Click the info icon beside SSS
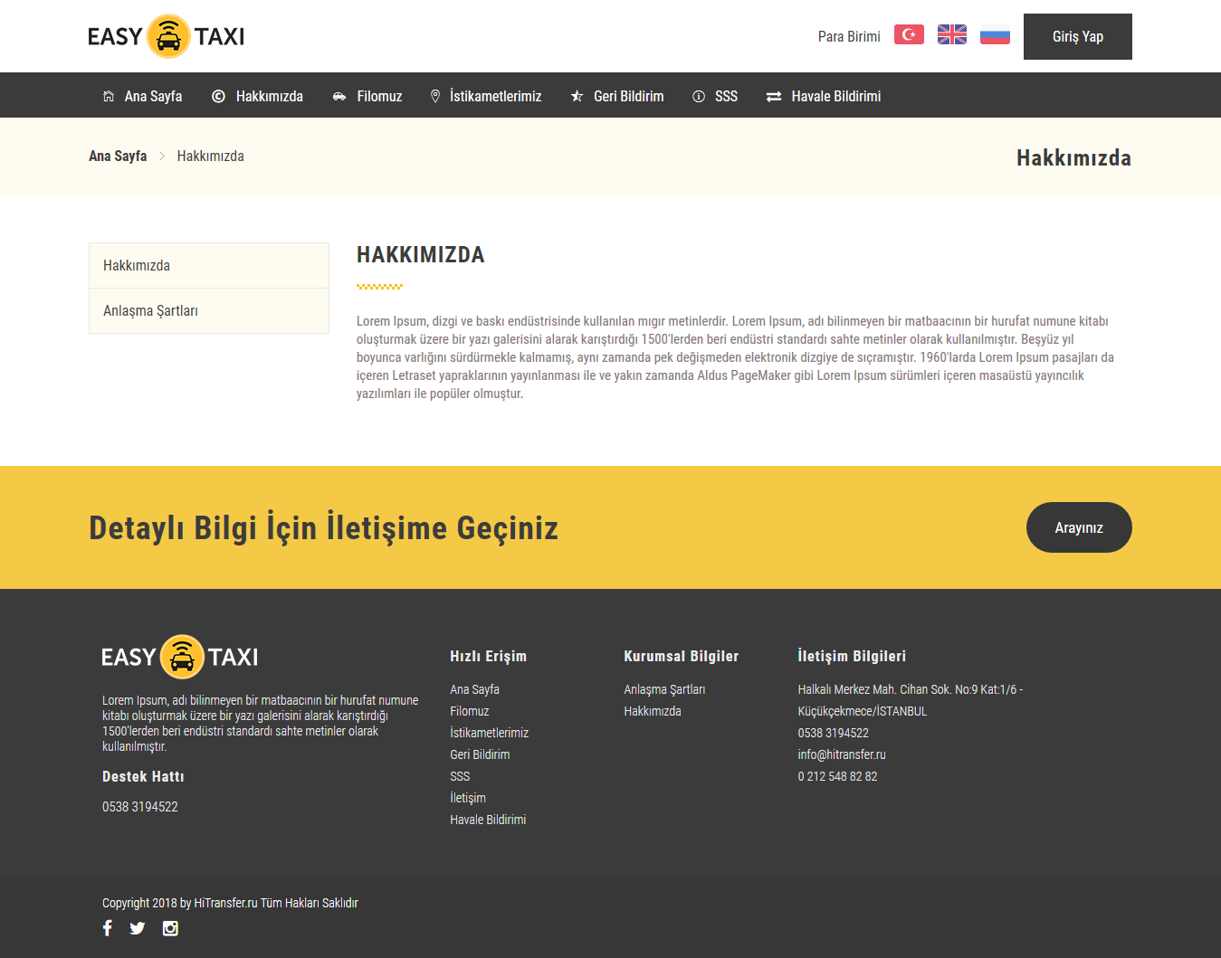This screenshot has height=958, width=1221. tap(699, 96)
